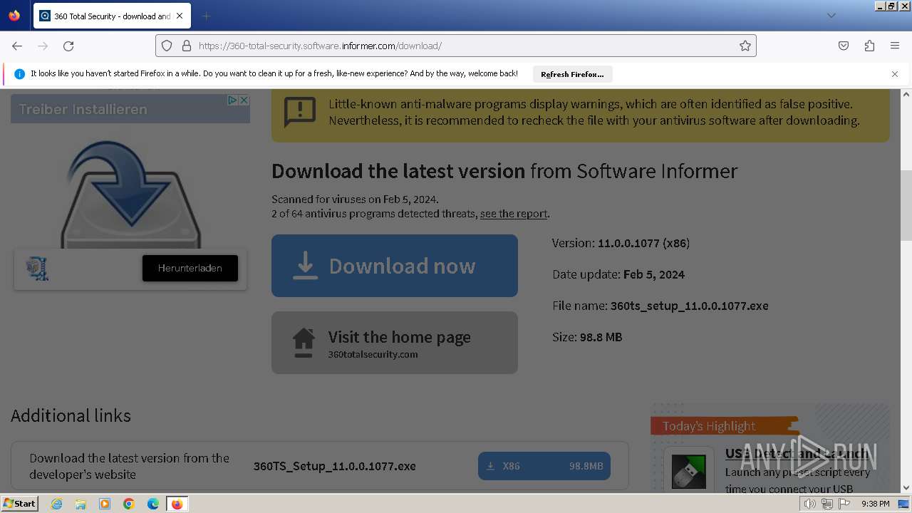Click the 9:38 PM system clock
Viewport: 912px width, 513px height.
point(876,504)
